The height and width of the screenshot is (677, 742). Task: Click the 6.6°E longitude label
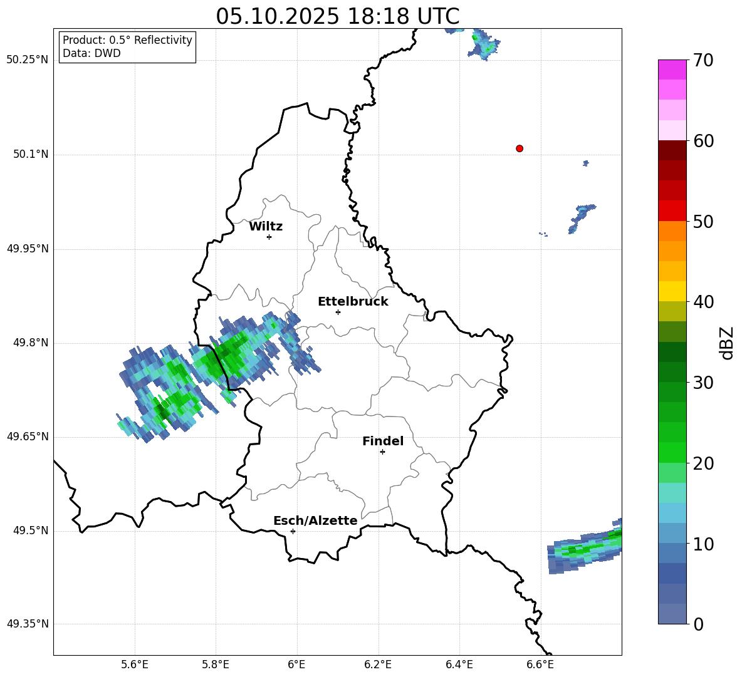click(x=540, y=664)
